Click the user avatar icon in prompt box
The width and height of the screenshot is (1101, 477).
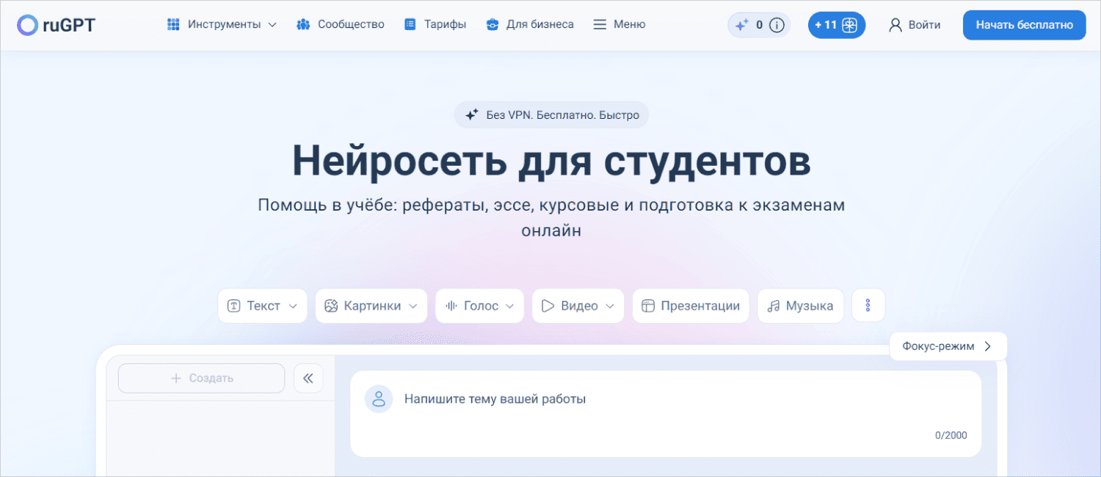pos(379,399)
